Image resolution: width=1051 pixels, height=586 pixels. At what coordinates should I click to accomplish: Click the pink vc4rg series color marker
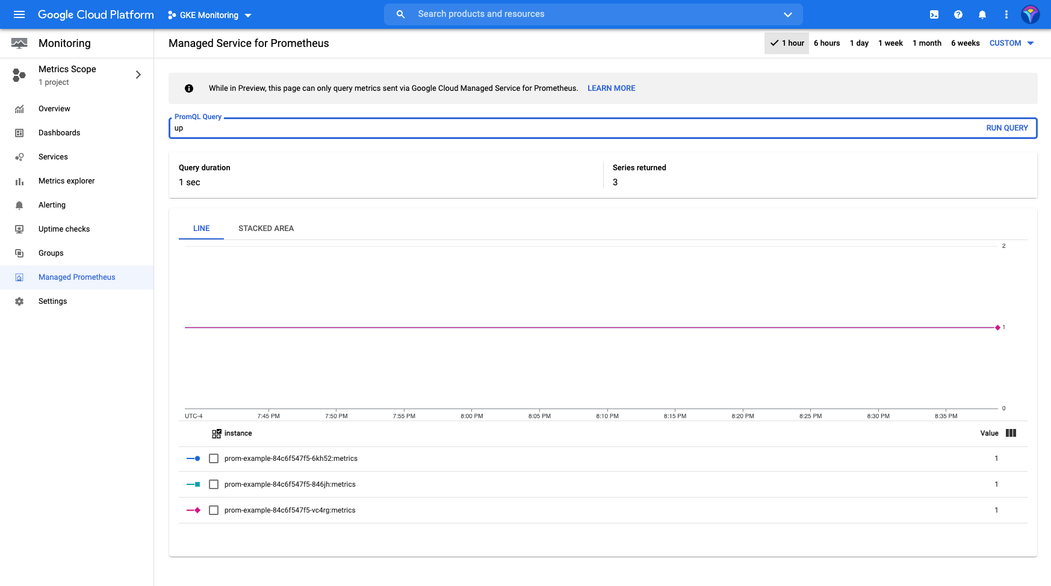pos(193,510)
